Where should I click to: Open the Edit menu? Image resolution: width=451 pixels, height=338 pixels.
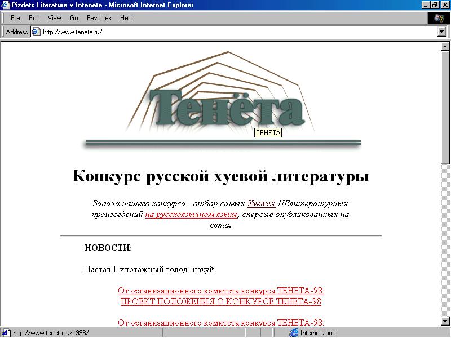34,18
